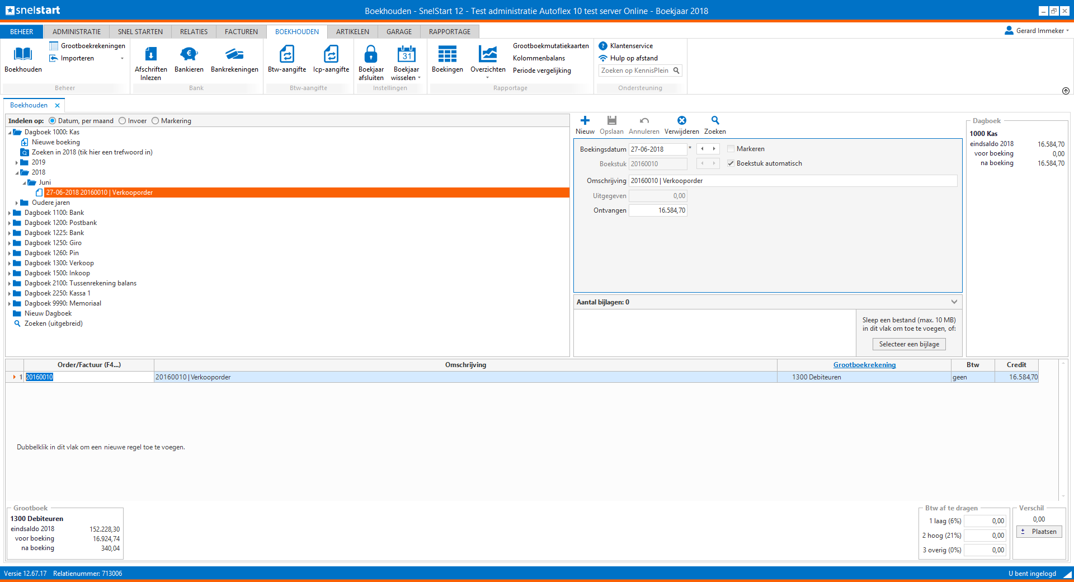Open the Boekingen table icon
The width and height of the screenshot is (1074, 582).
point(447,55)
